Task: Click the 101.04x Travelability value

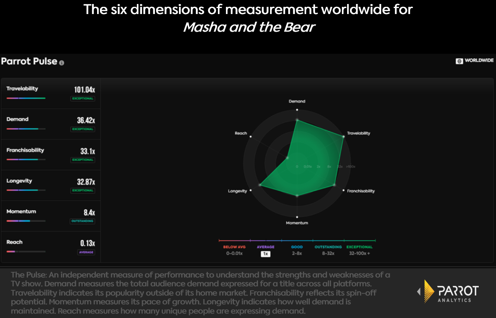Action: [x=84, y=89]
